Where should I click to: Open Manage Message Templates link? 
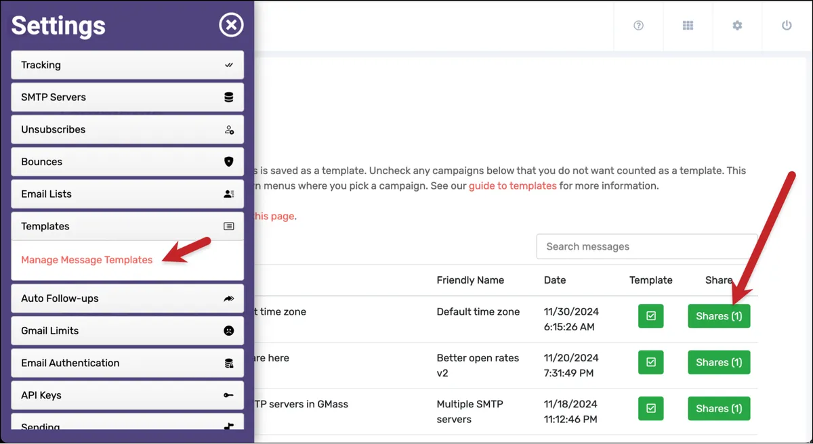(x=87, y=260)
